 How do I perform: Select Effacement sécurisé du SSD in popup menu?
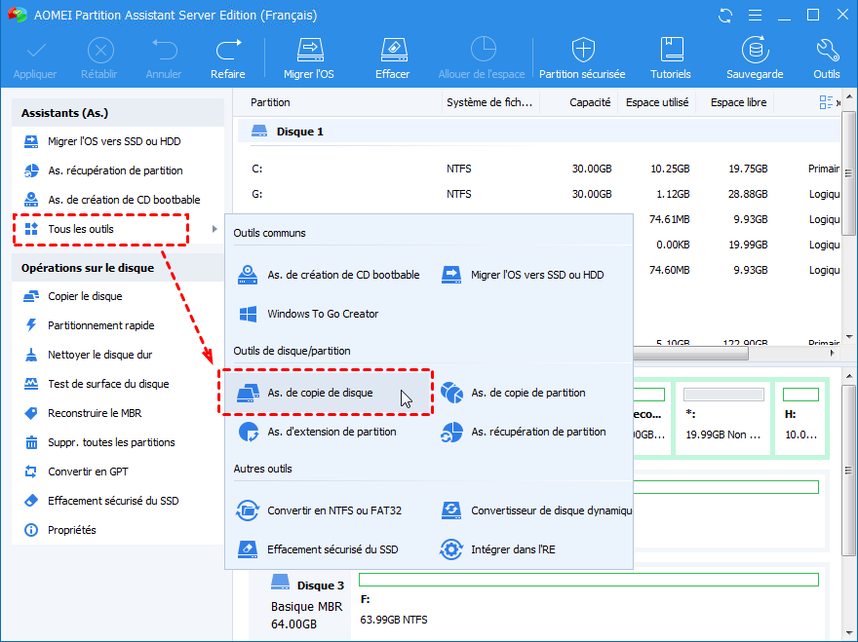(x=318, y=549)
